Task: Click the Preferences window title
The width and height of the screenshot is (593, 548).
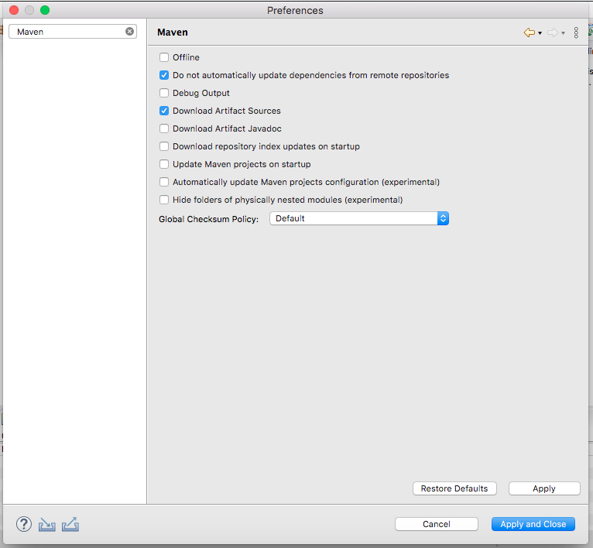Action: click(295, 10)
